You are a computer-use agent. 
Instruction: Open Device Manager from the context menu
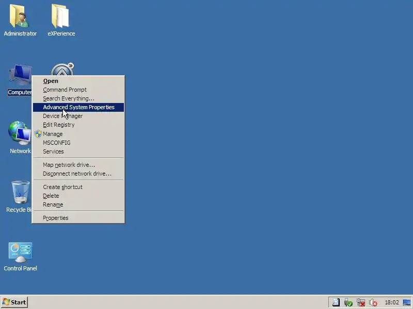coord(78,116)
